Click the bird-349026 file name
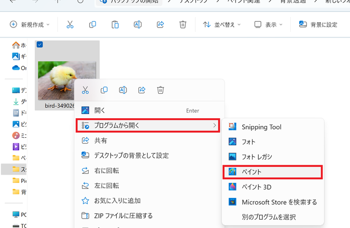 tap(60, 106)
